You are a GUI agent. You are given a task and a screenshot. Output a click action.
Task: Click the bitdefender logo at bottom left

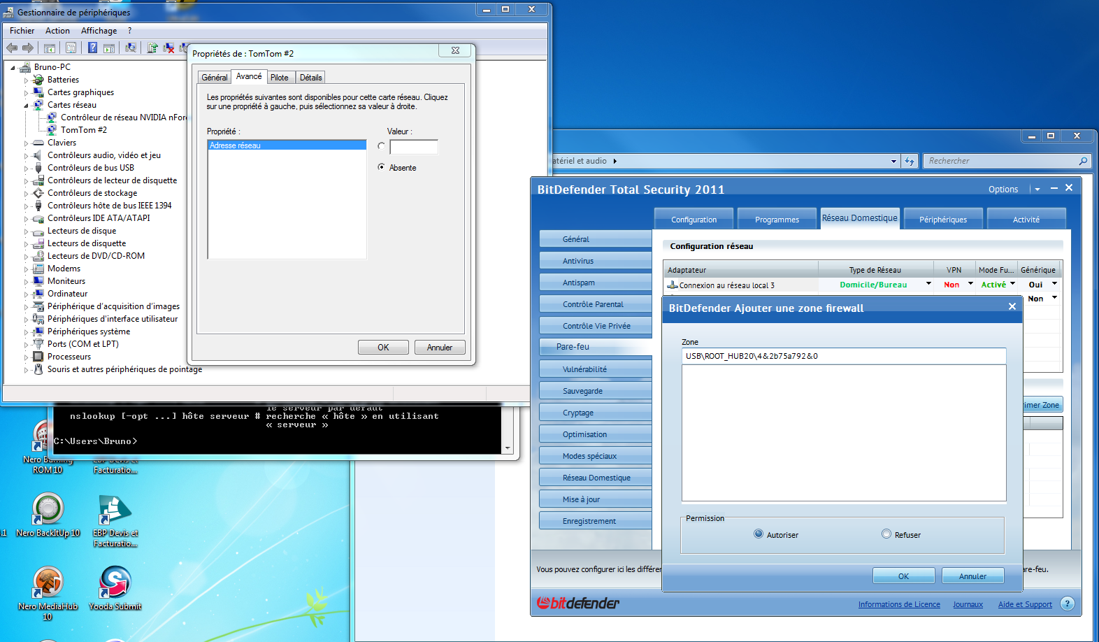point(578,603)
